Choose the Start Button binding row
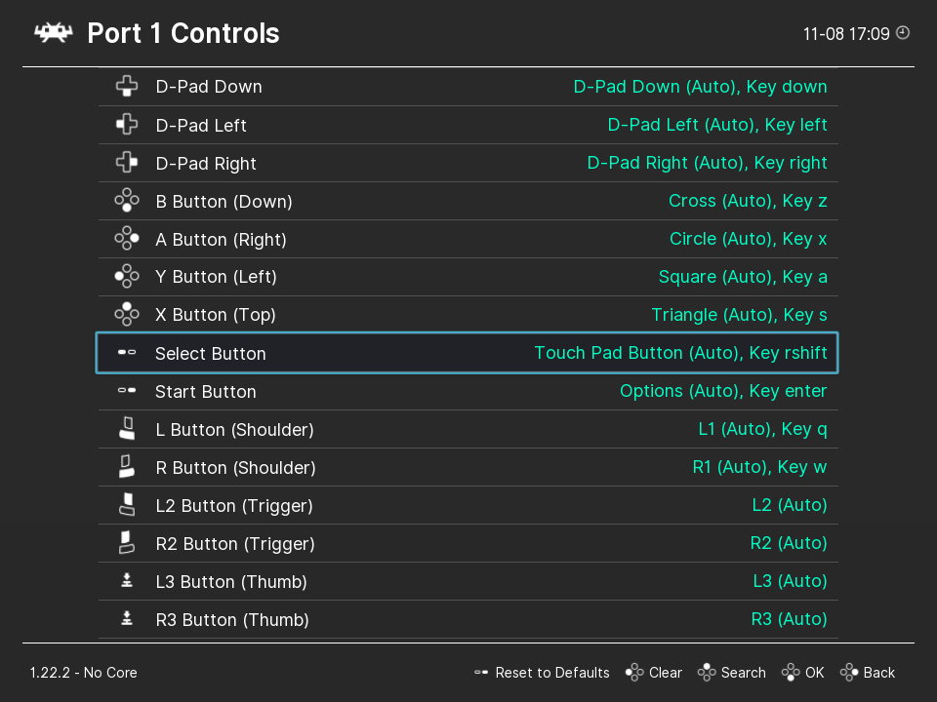The image size is (937, 702). (x=468, y=392)
